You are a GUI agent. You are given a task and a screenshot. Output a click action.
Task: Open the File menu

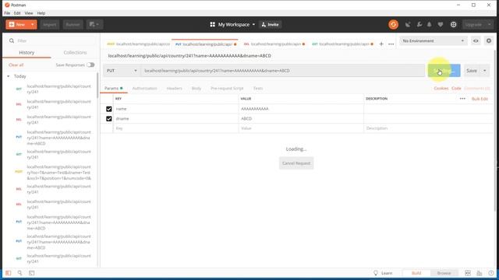(7, 13)
